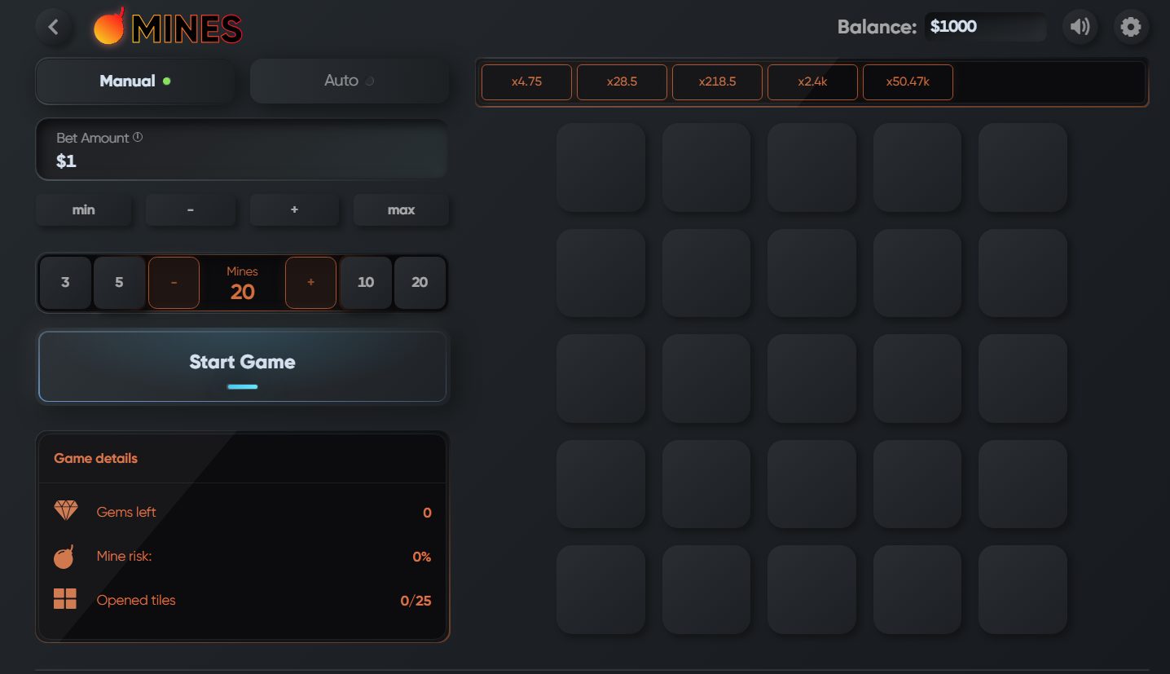This screenshot has height=674, width=1170.
Task: Click the Opened tiles grid icon
Action: click(65, 600)
